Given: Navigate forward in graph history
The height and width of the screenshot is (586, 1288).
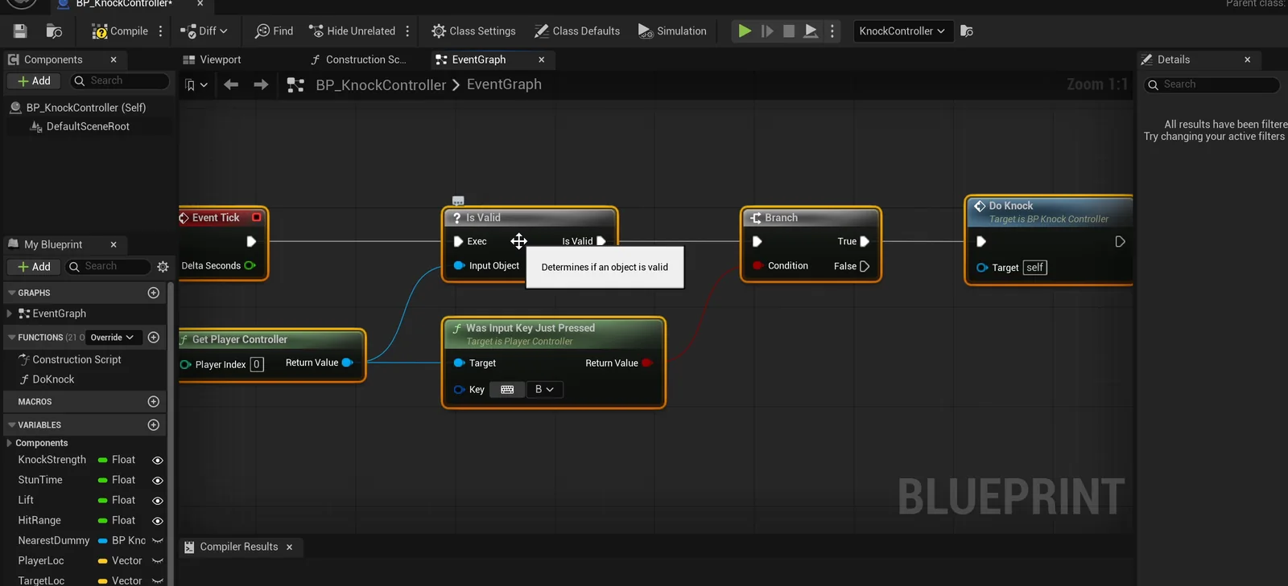Looking at the screenshot, I should pos(261,84).
